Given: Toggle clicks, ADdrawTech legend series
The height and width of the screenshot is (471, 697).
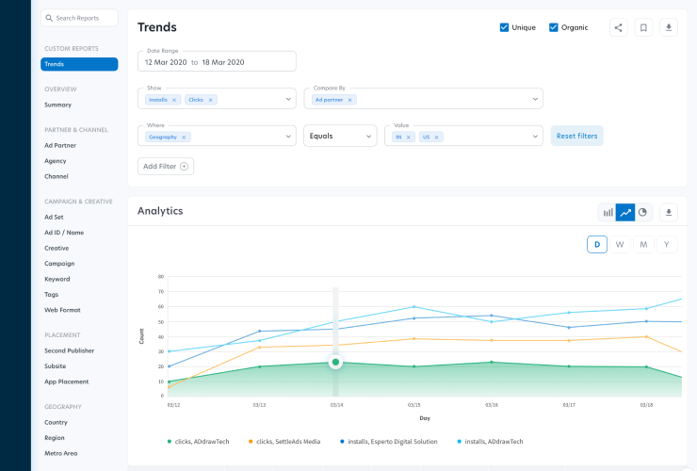Looking at the screenshot, I should click(198, 442).
